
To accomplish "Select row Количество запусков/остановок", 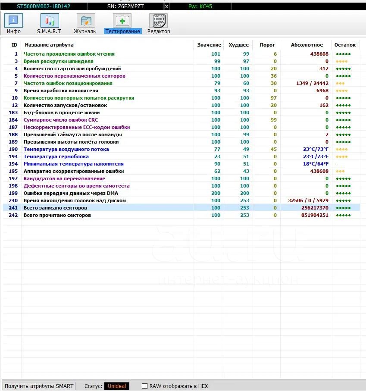I will click(x=181, y=105).
